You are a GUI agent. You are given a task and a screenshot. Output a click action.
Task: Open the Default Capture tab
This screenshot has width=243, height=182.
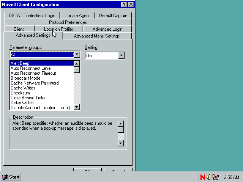click(113, 16)
